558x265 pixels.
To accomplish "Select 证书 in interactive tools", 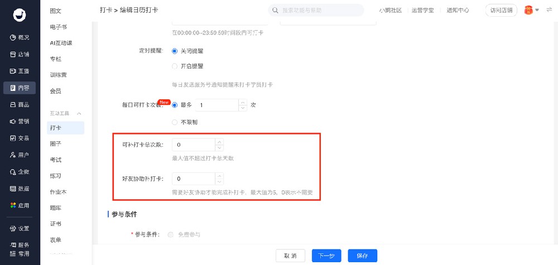I will [55, 224].
